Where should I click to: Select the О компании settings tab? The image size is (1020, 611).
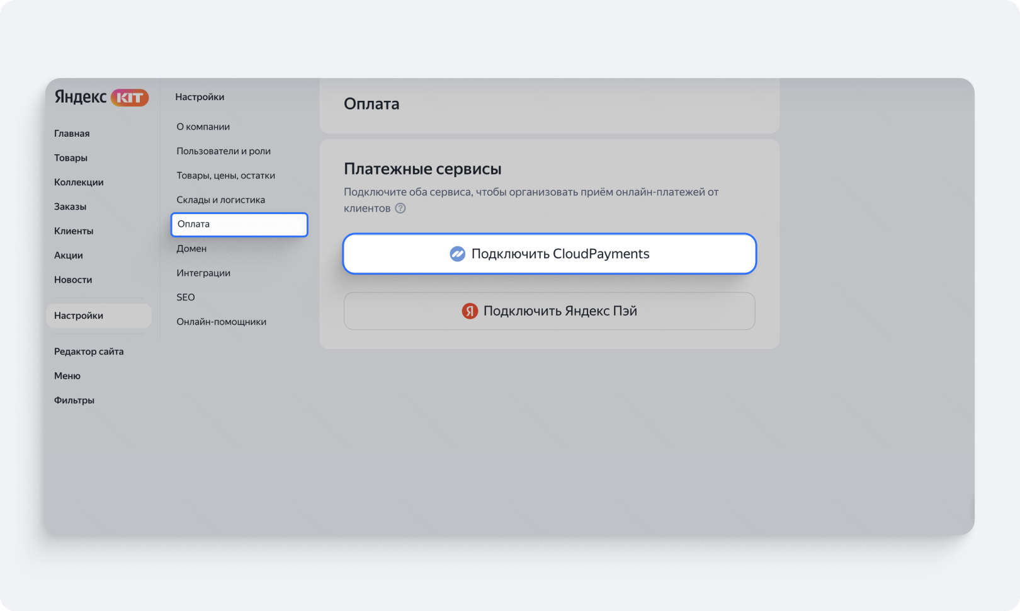[203, 127]
